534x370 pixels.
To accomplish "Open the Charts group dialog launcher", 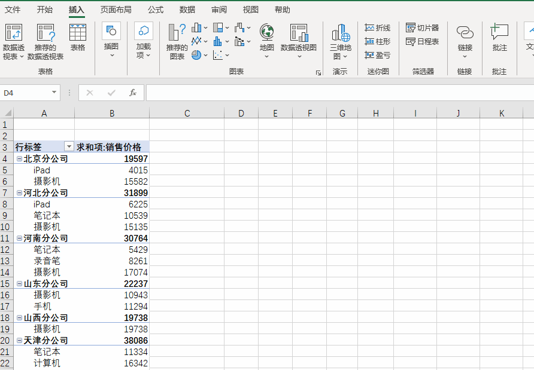I will [318, 73].
